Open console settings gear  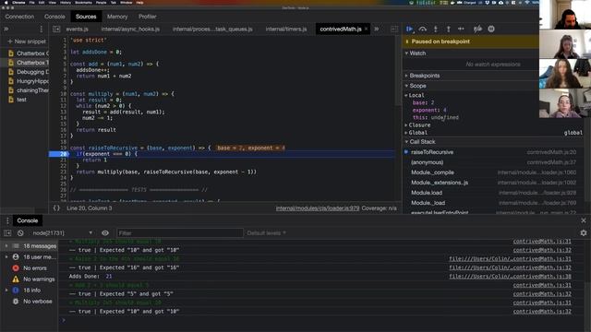coord(584,233)
